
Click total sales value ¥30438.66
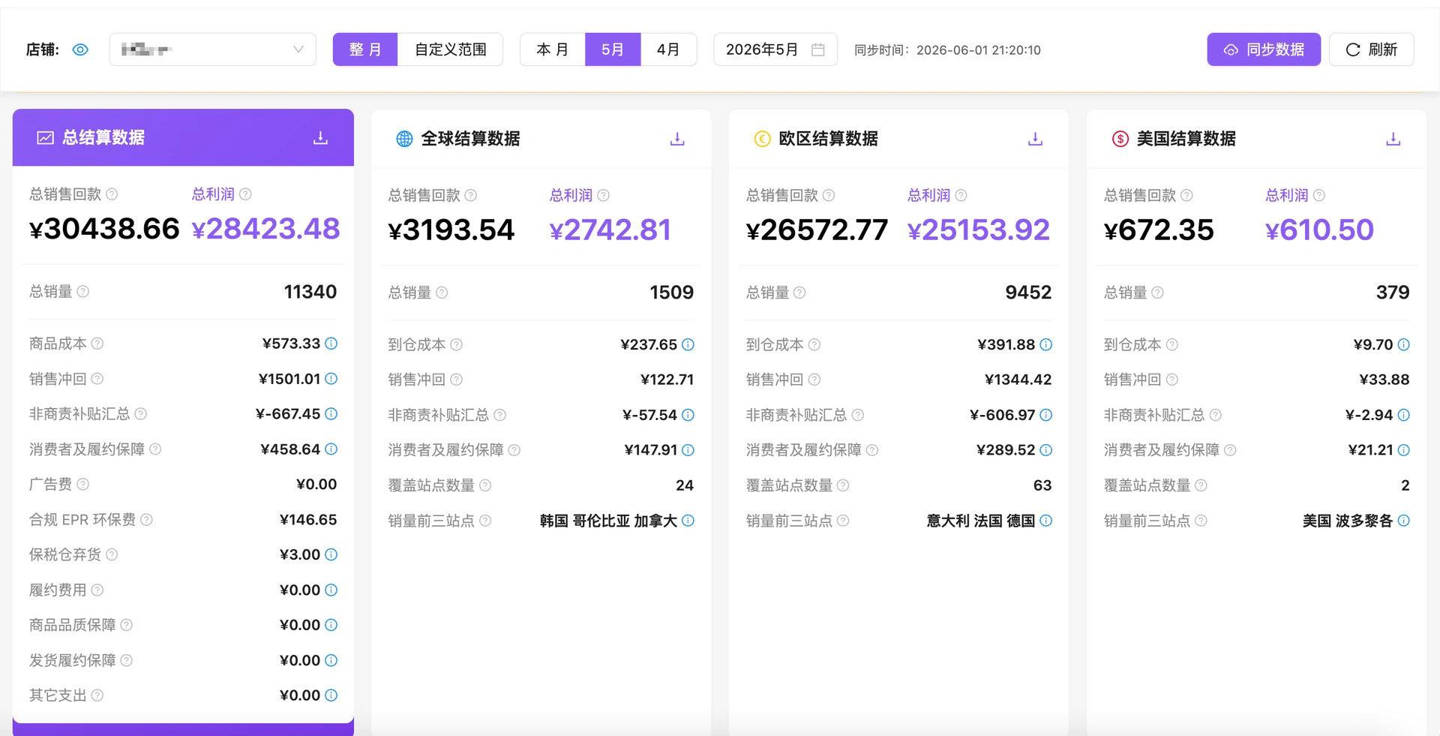[104, 229]
